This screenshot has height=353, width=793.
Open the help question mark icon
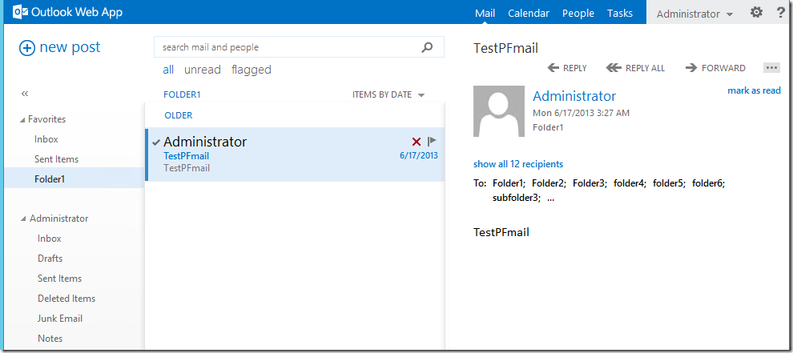781,13
